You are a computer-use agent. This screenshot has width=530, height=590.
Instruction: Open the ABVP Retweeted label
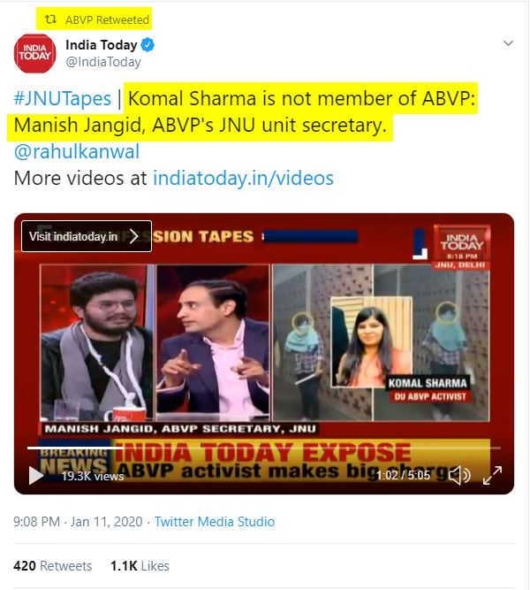click(x=107, y=19)
